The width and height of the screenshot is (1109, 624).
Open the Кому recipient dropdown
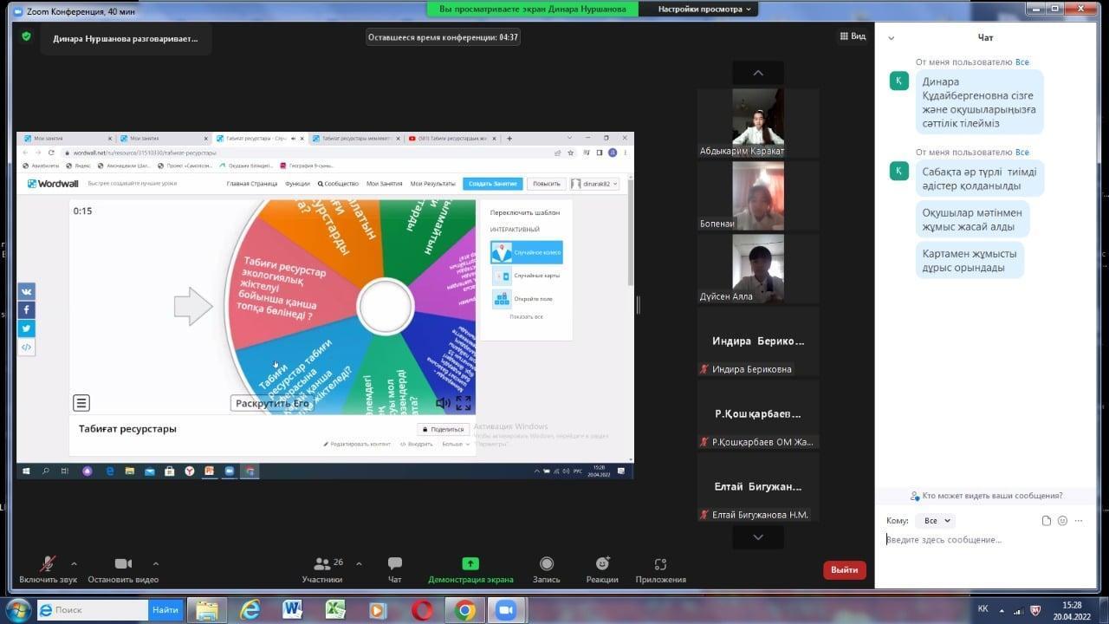[x=936, y=521]
